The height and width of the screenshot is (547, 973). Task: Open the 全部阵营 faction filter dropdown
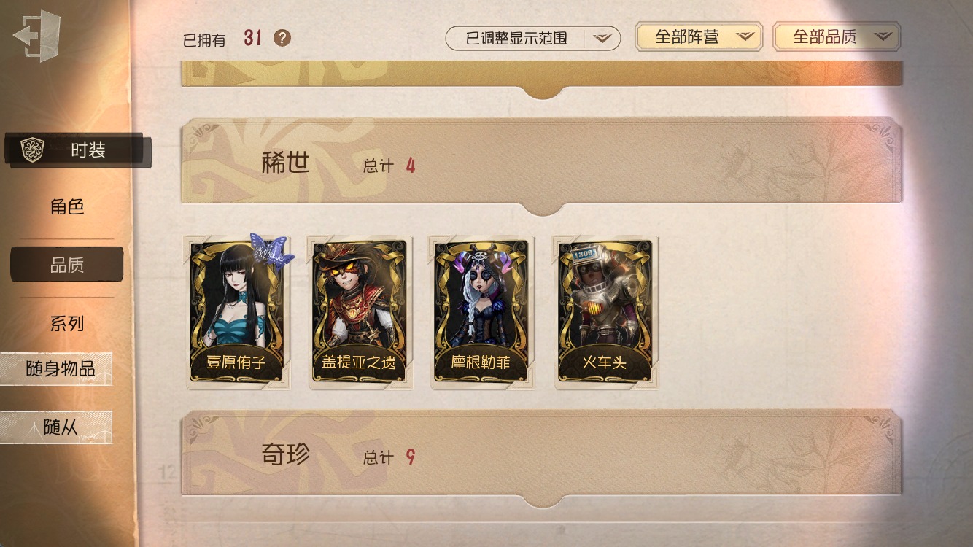coord(699,36)
